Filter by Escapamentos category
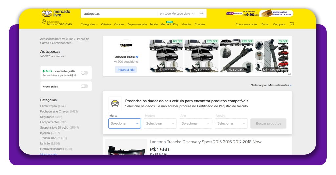Image resolution: width=336 pixels, height=175 pixels. pyautogui.click(x=53, y=122)
